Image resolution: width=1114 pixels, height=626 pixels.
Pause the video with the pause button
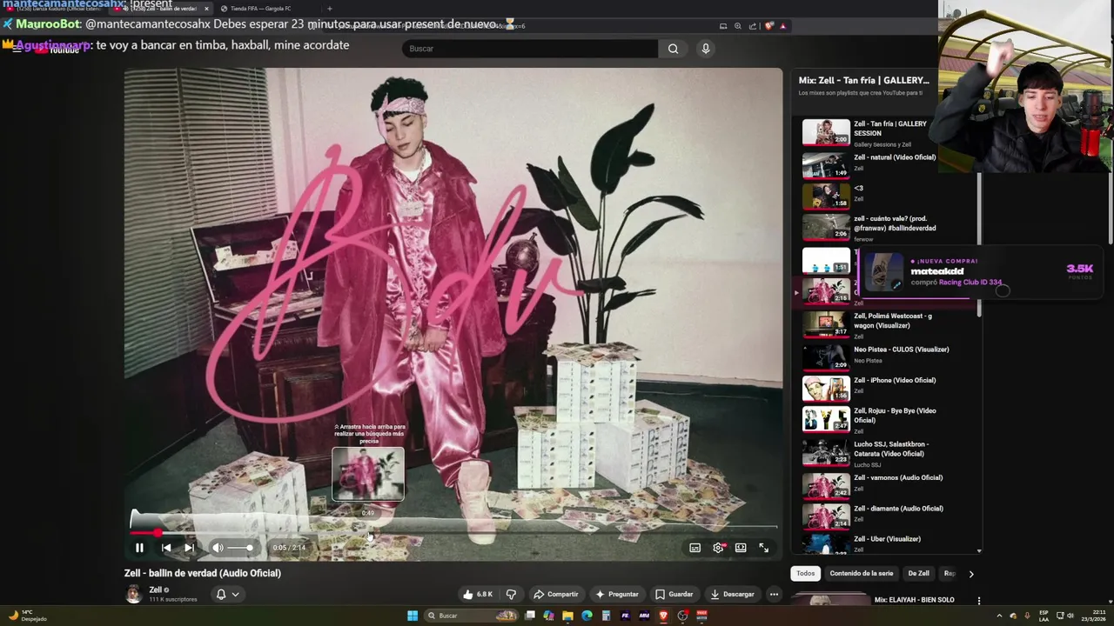coord(139,548)
